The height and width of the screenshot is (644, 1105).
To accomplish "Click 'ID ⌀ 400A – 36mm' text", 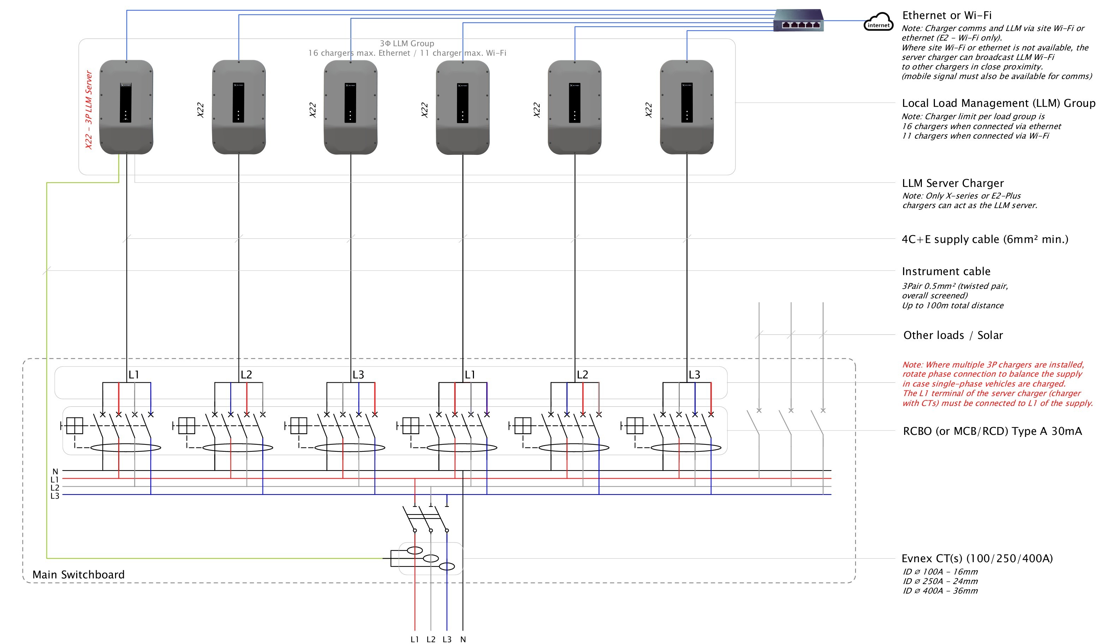I will [940, 590].
